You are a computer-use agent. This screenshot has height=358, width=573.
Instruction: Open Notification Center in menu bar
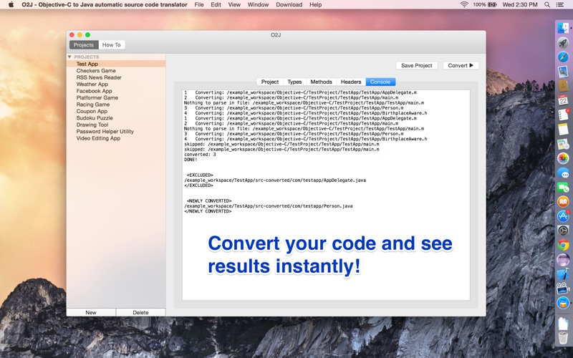tap(560, 4)
